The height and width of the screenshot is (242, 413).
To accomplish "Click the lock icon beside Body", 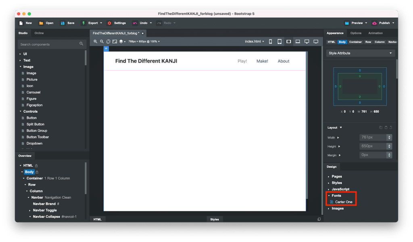I will pyautogui.click(x=37, y=172).
